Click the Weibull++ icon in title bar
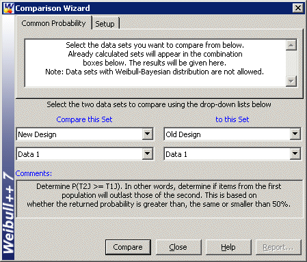Screen dimensions: 307x262 pos(9,8)
